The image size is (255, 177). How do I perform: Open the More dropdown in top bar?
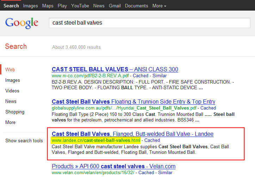pos(159,6)
